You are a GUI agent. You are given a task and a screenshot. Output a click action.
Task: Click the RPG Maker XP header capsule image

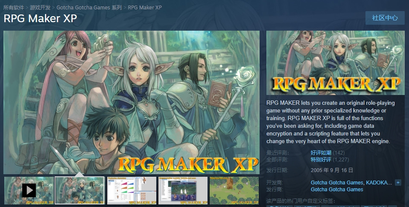pyautogui.click(x=336, y=63)
